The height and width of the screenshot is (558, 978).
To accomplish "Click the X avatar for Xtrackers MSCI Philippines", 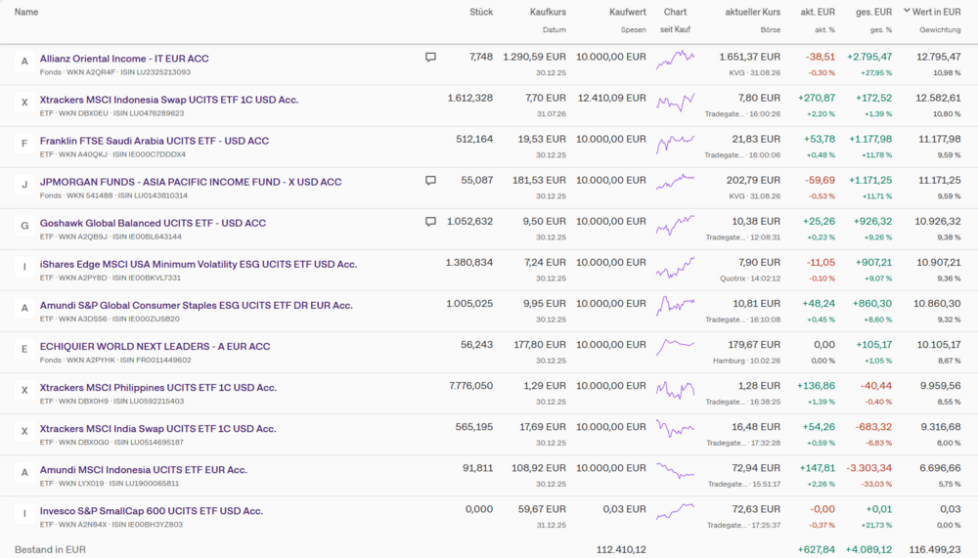I will click(24, 390).
